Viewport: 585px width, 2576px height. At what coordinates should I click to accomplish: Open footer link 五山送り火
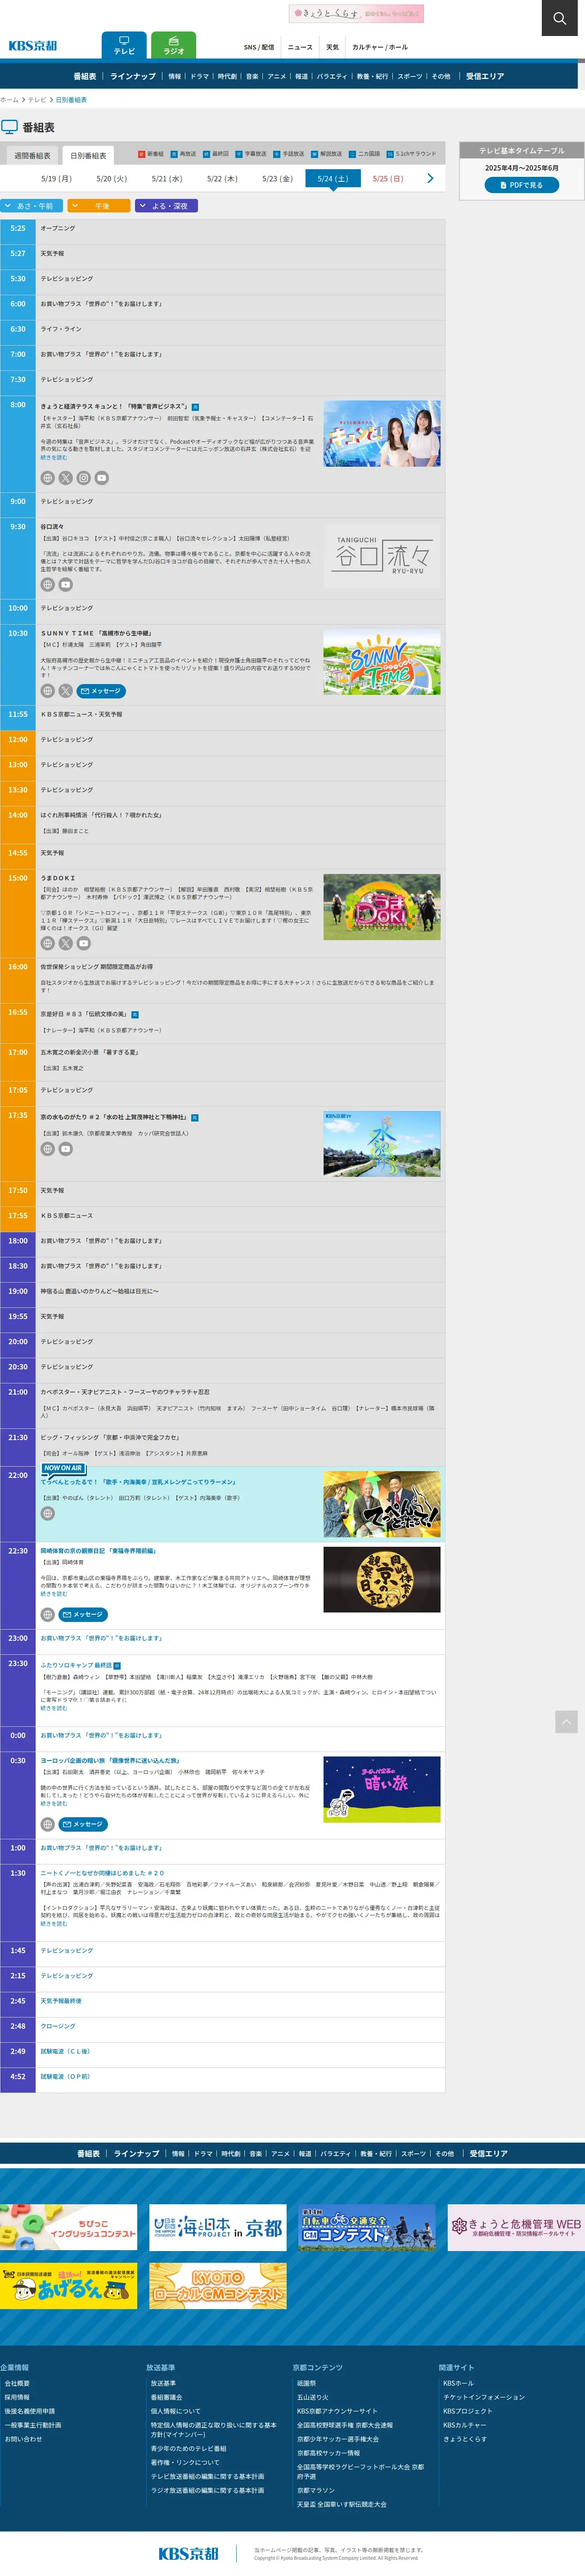click(x=312, y=2397)
